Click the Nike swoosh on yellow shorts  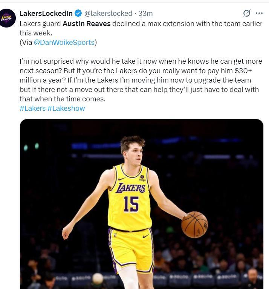[x=145, y=236]
